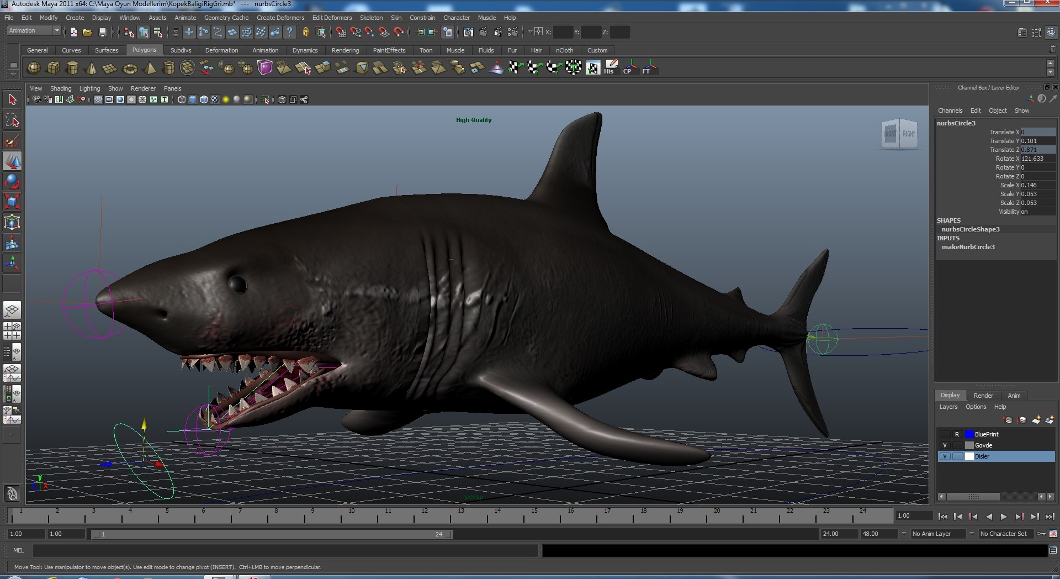Select the Move tool in the toolbox
This screenshot has height=579, width=1060.
click(x=12, y=161)
